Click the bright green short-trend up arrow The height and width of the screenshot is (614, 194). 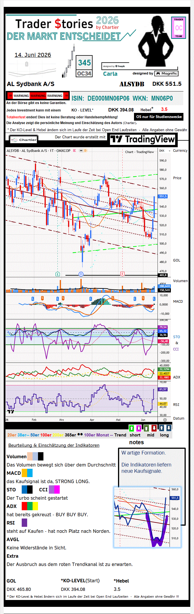pyautogui.click(x=131, y=428)
